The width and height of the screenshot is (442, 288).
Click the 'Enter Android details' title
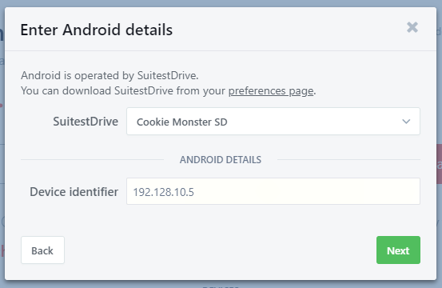click(x=97, y=30)
